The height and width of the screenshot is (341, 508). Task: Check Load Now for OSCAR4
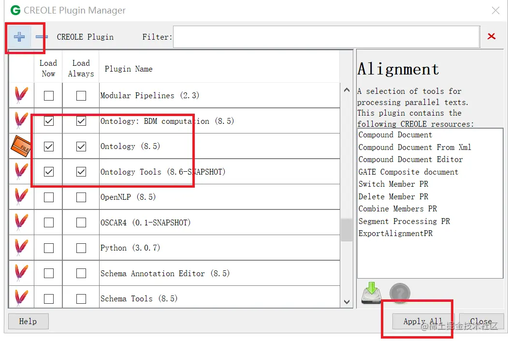pyautogui.click(x=49, y=222)
